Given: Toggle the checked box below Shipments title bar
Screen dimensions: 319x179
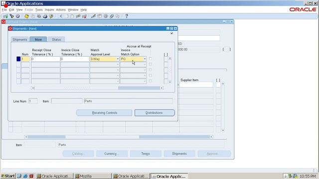Looking at the screenshot, I should pyautogui.click(x=172, y=33).
